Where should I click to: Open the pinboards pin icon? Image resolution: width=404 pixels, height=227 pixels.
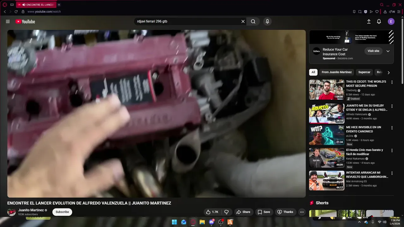pos(354,12)
